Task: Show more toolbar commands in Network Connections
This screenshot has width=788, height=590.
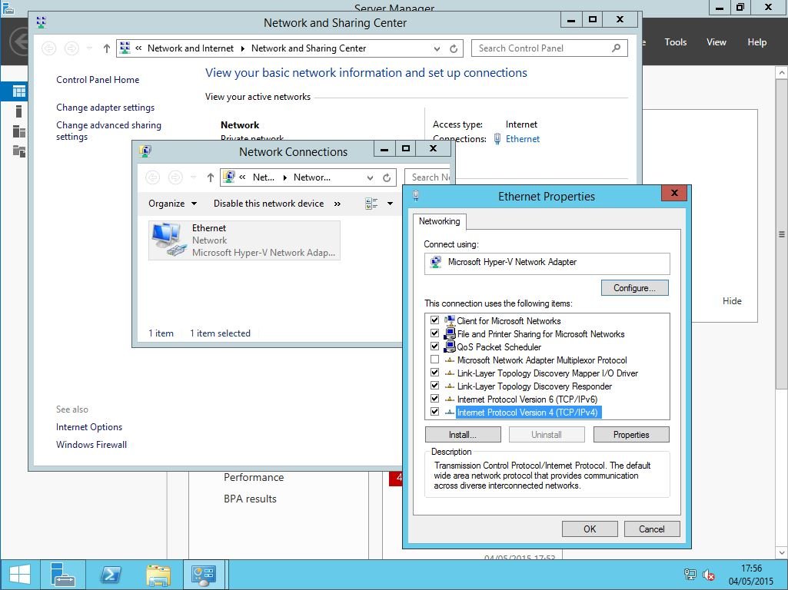Action: (x=337, y=204)
